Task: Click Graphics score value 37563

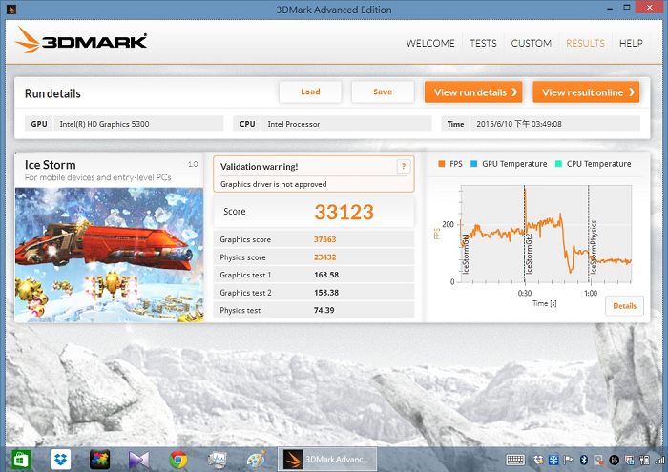Action: pos(325,239)
